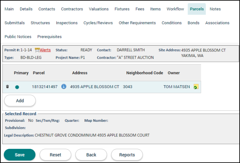Go to the Associations tab

[x=217, y=23]
